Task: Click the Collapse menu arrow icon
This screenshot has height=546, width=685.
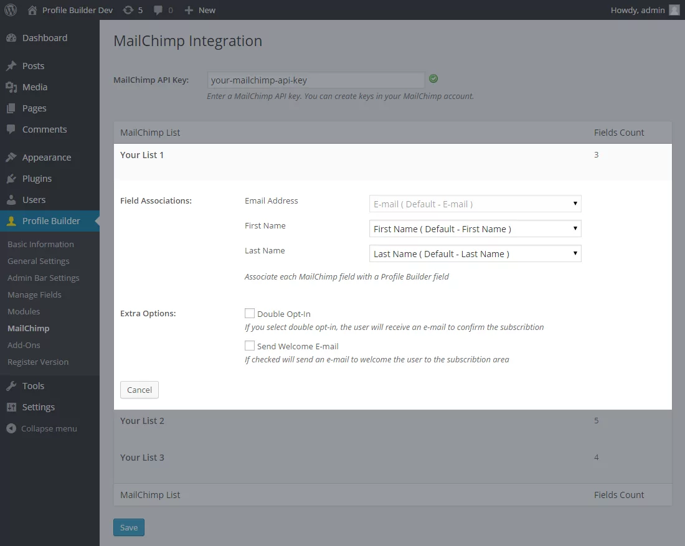Action: click(11, 428)
